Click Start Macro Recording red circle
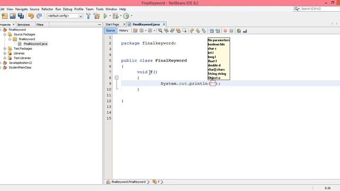 coord(225,31)
